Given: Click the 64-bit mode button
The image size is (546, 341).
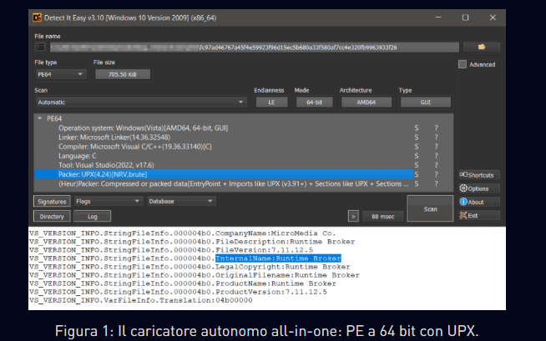Looking at the screenshot, I should point(314,103).
